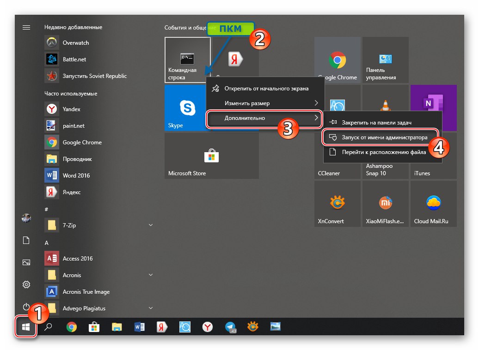The width and height of the screenshot is (479, 350).
Task: Open the Settings gear in the Start sidebar
Action: click(26, 285)
